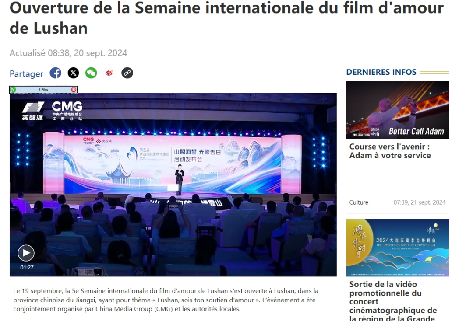Viewport: 473px width, 321px height.
Task: Share the article on Facebook
Action: click(56, 73)
